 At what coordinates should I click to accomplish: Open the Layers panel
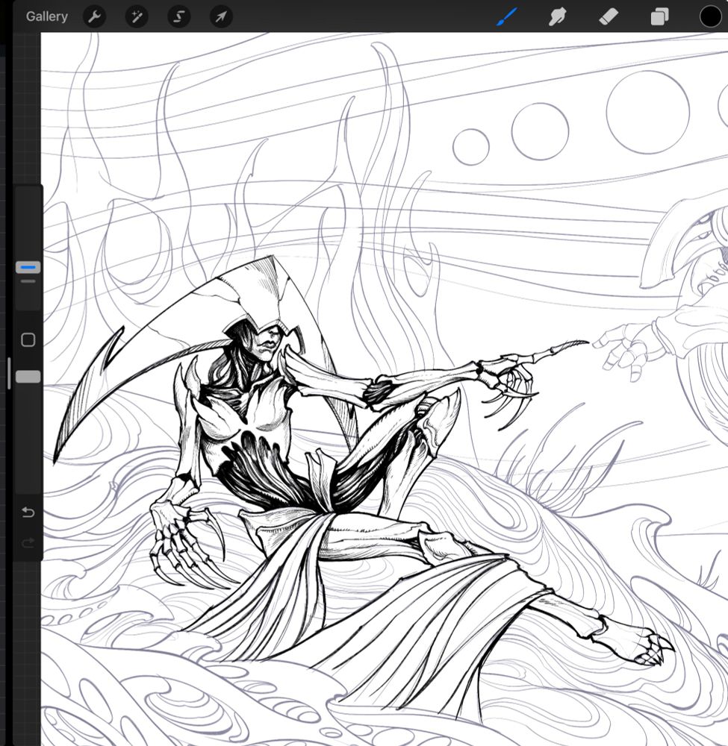[x=659, y=17]
